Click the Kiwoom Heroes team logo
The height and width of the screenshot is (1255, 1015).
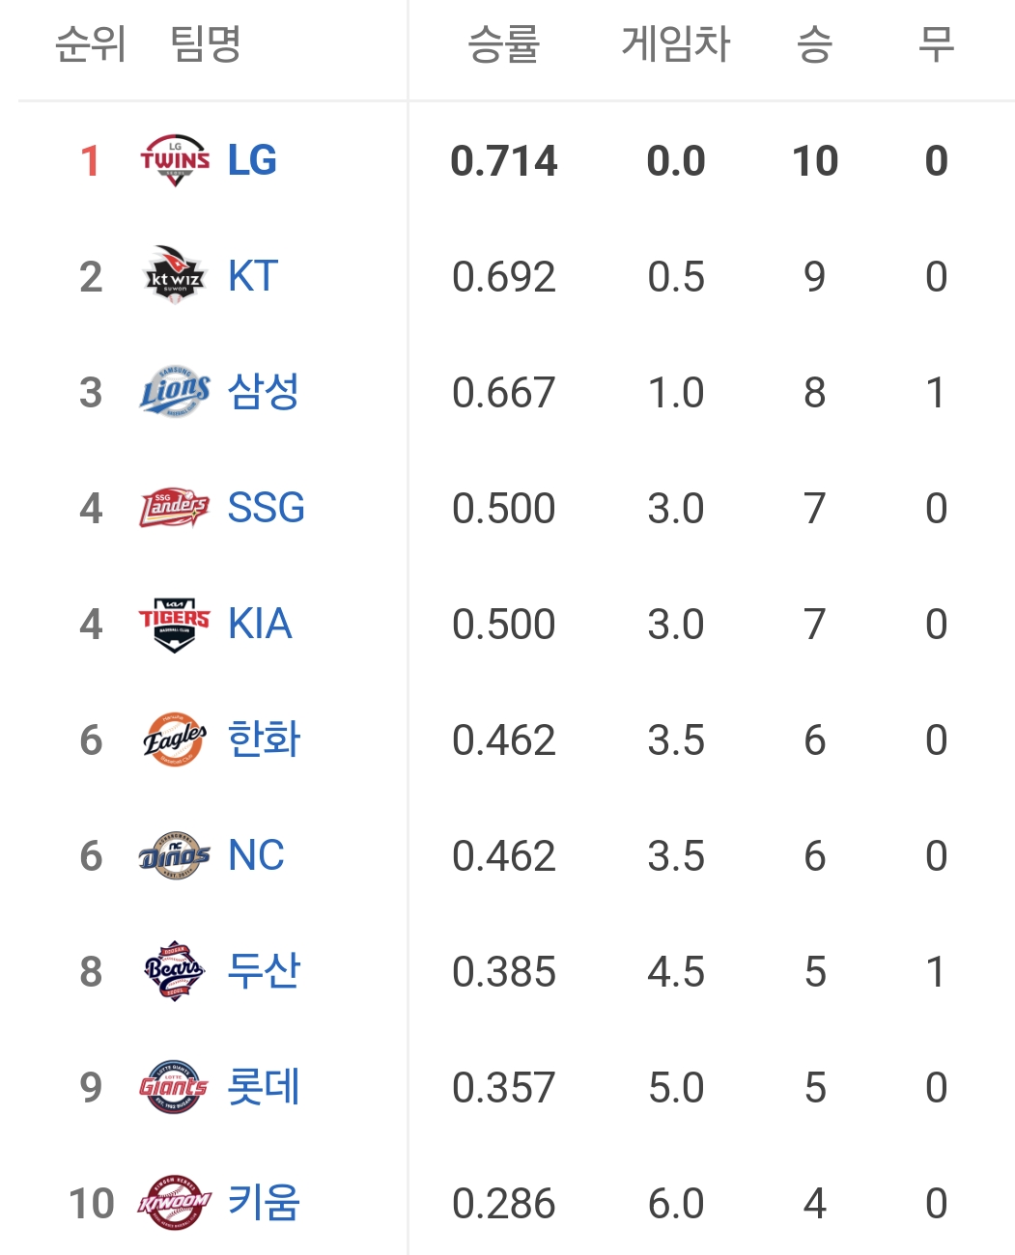[175, 1203]
